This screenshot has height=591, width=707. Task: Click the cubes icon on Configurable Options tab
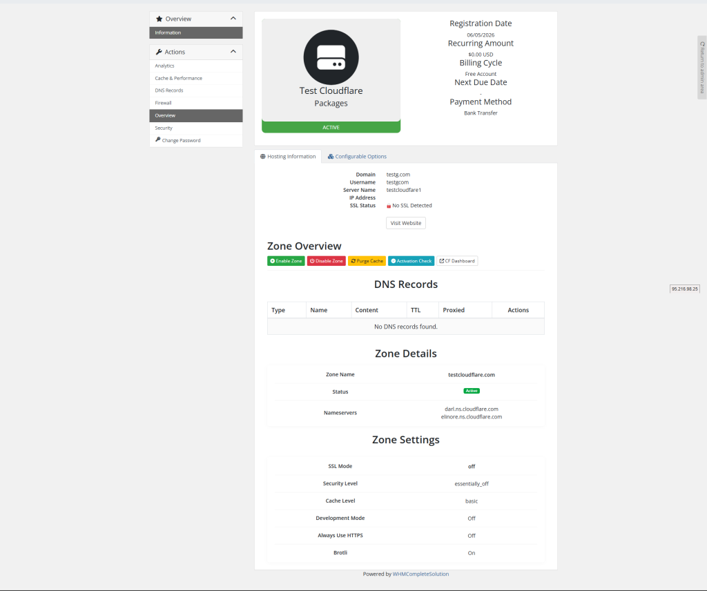pos(331,157)
